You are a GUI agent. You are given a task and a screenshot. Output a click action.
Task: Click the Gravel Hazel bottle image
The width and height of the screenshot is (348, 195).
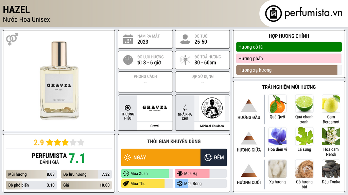click(x=59, y=80)
